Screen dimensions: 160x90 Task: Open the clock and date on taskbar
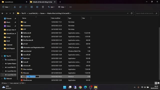click(154, 87)
